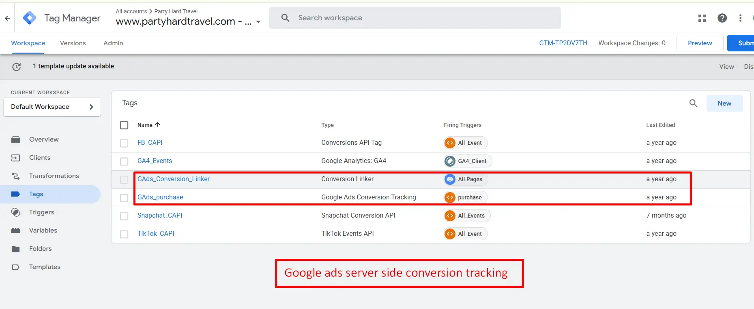Click the Preview button
Viewport: 754px width, 309px height.
coord(700,43)
